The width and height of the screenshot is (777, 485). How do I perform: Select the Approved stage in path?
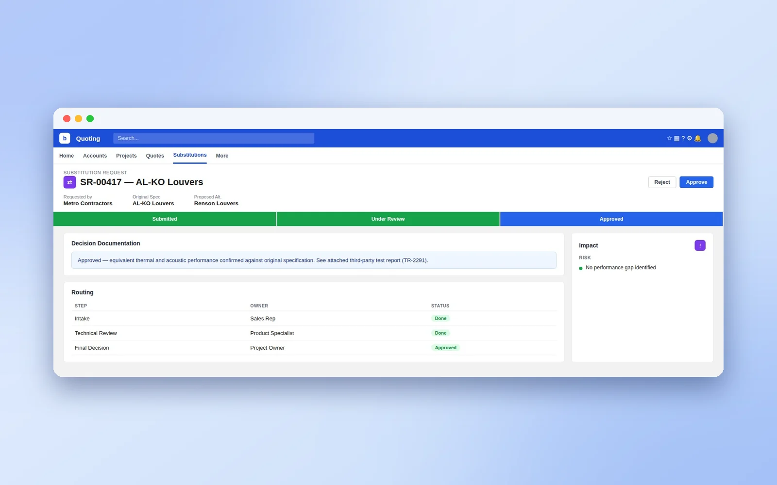tap(611, 219)
